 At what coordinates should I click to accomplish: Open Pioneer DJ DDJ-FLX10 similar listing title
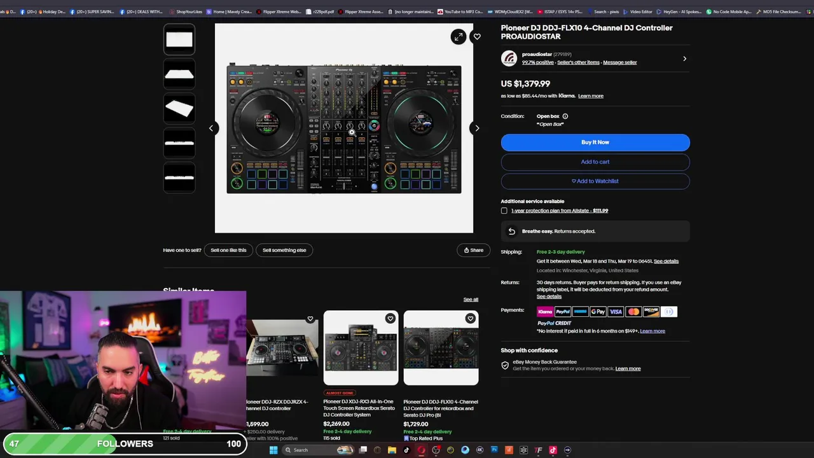click(440, 408)
